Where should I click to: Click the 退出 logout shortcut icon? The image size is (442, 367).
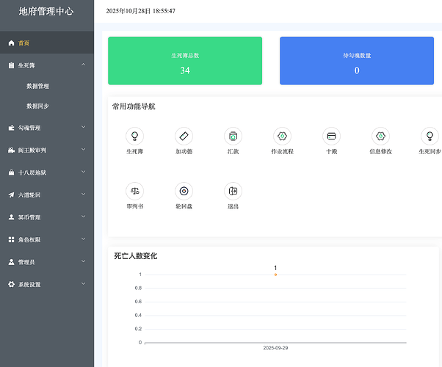point(233,191)
